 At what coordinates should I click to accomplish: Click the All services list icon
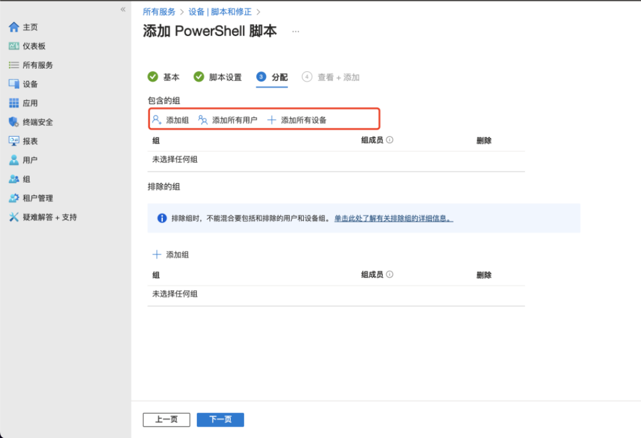coord(14,65)
